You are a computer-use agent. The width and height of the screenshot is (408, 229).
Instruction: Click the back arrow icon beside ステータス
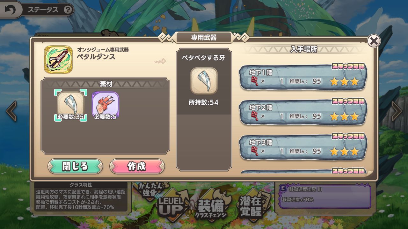point(10,10)
